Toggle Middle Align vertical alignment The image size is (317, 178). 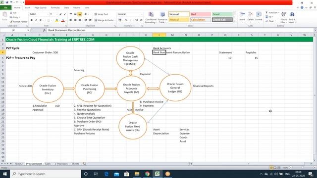pyautogui.click(x=75, y=14)
